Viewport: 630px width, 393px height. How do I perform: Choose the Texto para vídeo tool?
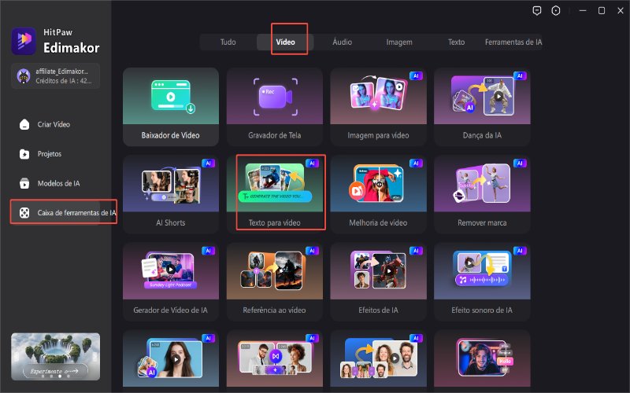coord(274,194)
